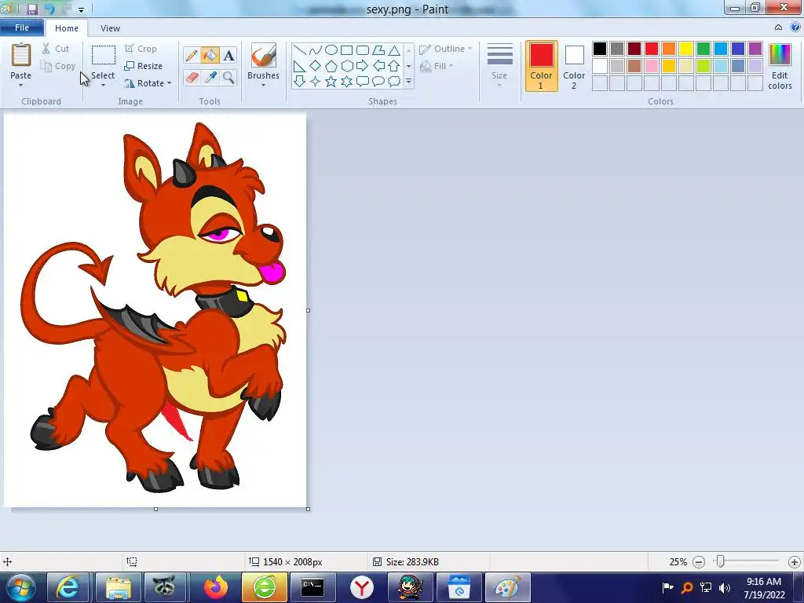804x603 pixels.
Task: Open Windows Explorer folder from taskbar
Action: point(118,587)
